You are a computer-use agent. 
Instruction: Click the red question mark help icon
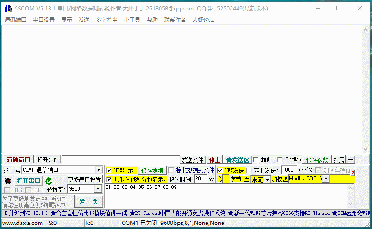[352, 173]
